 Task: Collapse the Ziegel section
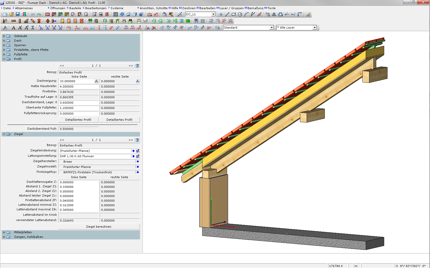4,134
